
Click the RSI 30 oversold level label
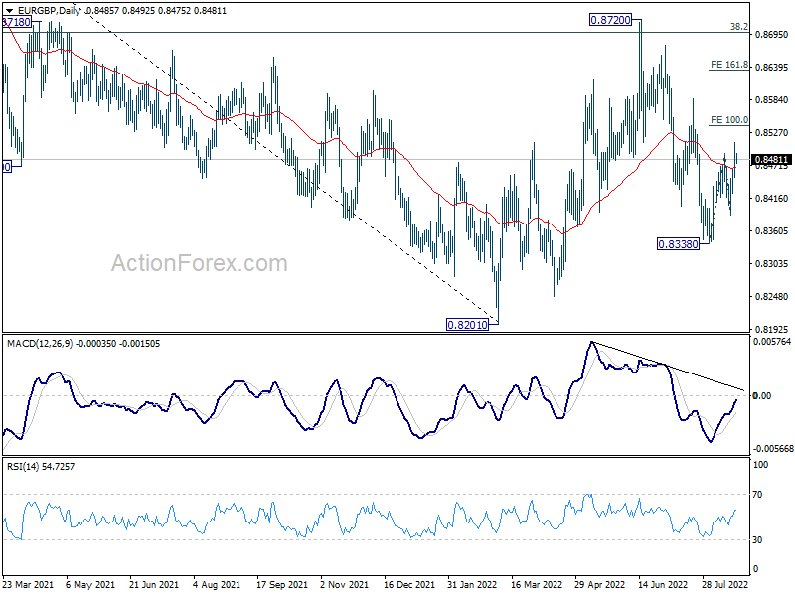point(757,540)
